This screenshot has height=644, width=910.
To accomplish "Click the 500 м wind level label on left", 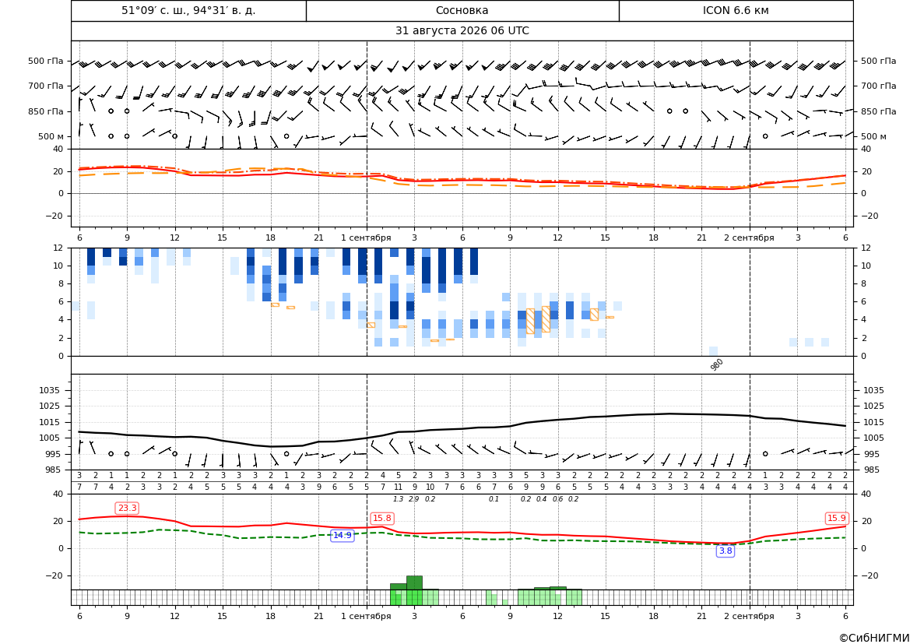I will (51, 136).
